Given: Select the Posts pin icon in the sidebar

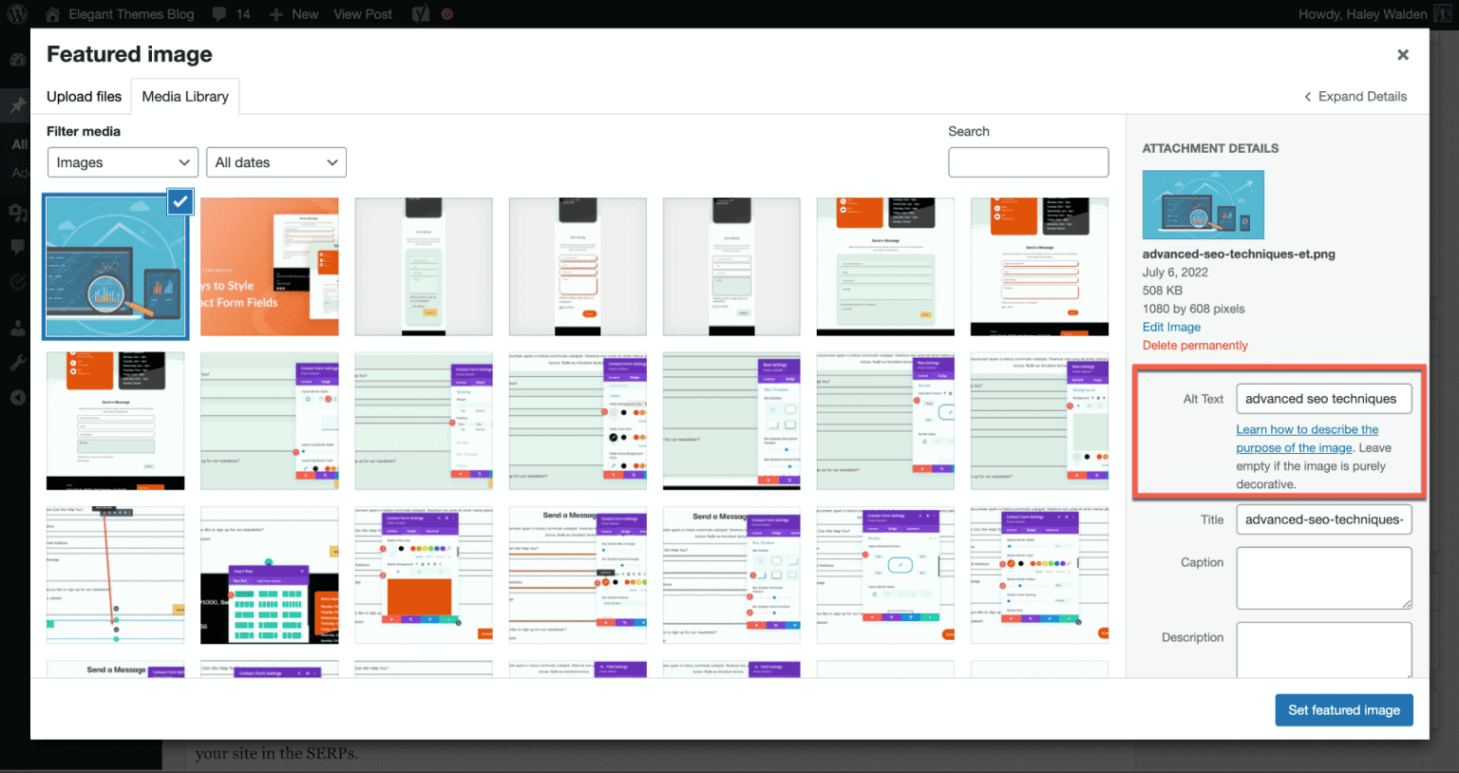Looking at the screenshot, I should 16,104.
